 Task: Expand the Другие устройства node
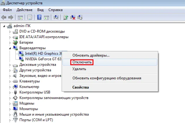(10, 71)
